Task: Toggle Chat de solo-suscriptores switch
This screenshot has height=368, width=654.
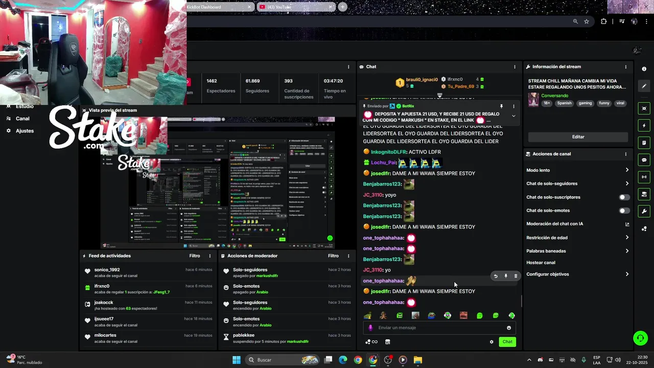Action: pos(624,197)
